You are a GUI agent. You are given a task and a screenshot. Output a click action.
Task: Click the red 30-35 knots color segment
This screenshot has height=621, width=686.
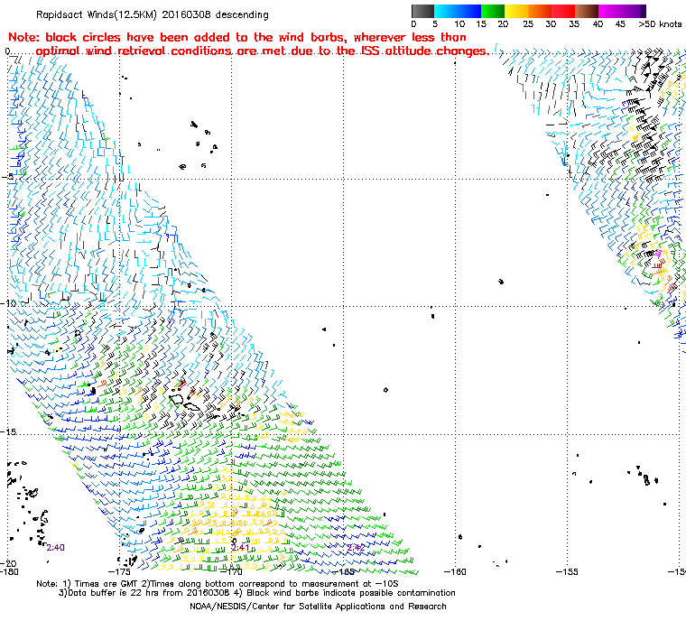[563, 11]
